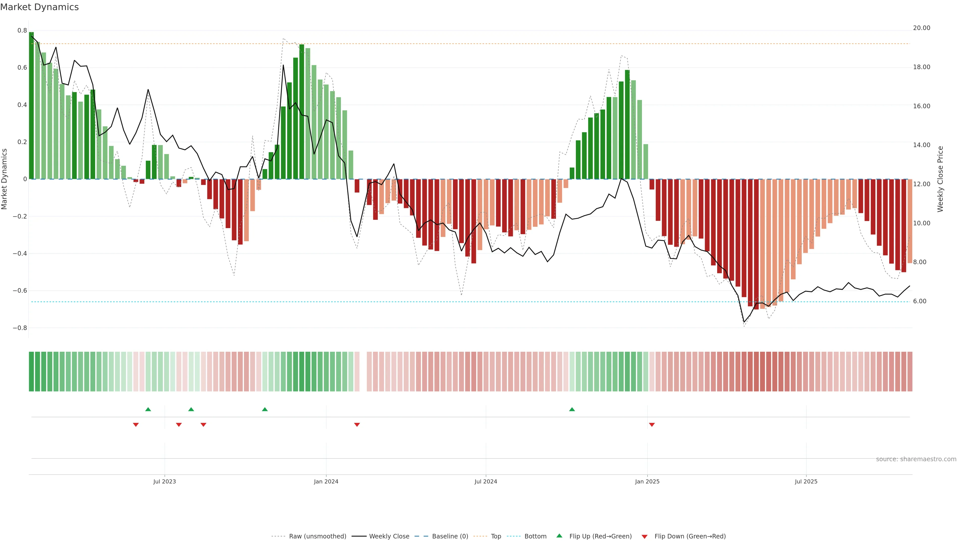Click red flip-down triangle right of Jan 2024 gridline
969x545 pixels.
pos(357,425)
